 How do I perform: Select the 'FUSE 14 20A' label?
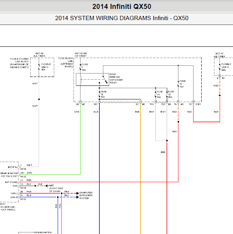tap(159, 94)
